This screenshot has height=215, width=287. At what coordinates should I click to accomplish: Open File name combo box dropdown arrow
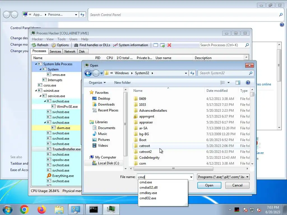click(191, 177)
